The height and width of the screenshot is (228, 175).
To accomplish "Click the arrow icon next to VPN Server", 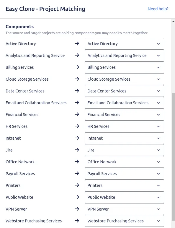I will point(77,209).
